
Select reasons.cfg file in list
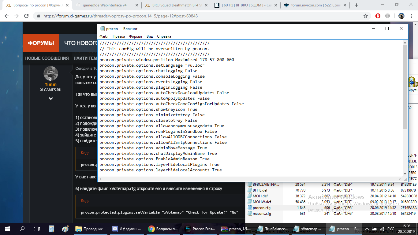(x=262, y=213)
